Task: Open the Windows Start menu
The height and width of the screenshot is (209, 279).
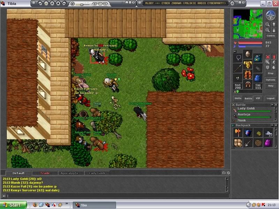Action: pyautogui.click(x=13, y=205)
